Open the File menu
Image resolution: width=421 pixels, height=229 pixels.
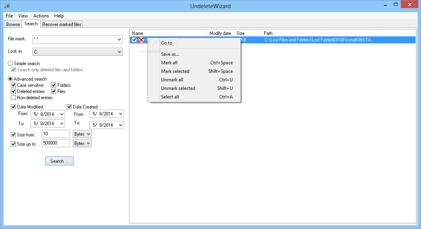click(x=9, y=16)
